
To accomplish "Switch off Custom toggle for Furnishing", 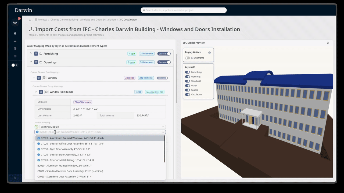I will coord(164,54).
